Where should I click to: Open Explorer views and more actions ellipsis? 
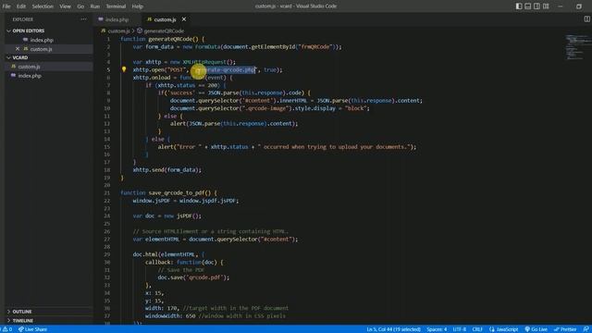[83, 19]
